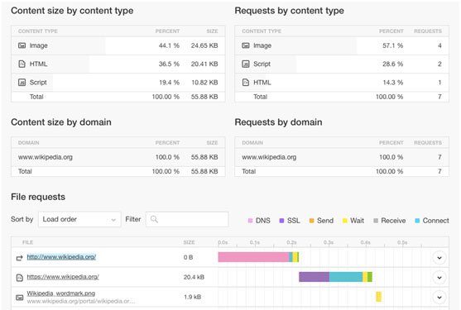Open the Sort by Load order dropdown
This screenshot has width=461, height=310.
click(x=79, y=219)
